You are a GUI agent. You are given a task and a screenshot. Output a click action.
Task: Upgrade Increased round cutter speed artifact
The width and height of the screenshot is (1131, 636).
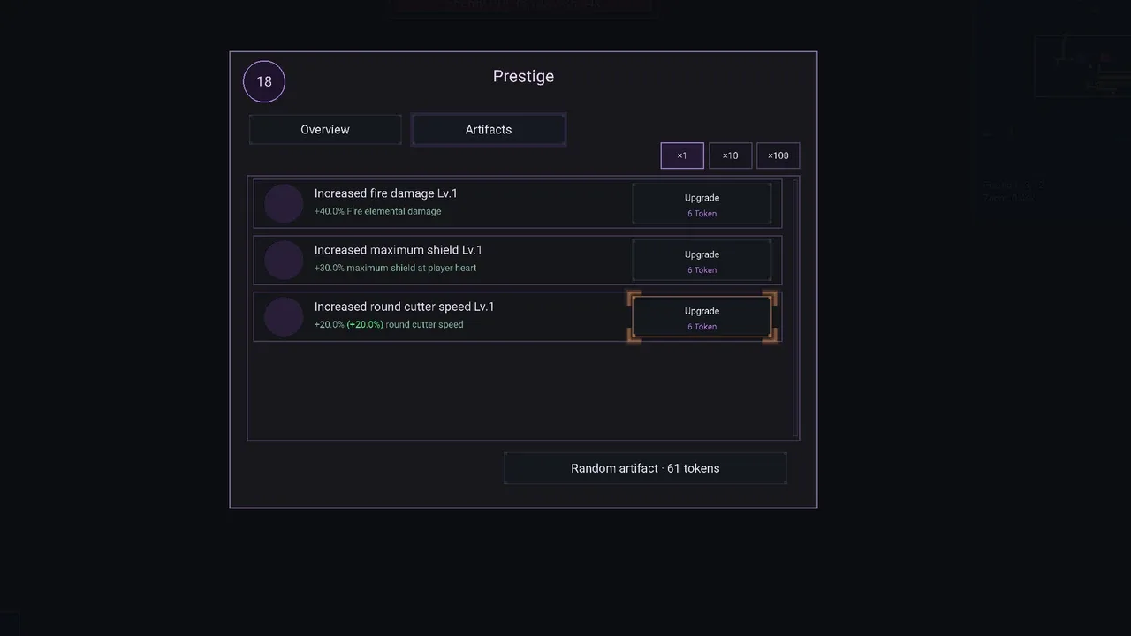(x=702, y=317)
